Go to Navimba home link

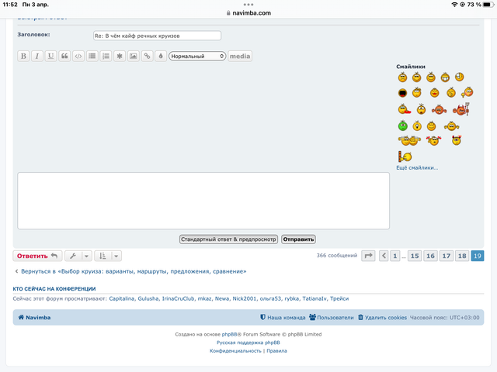pos(34,317)
